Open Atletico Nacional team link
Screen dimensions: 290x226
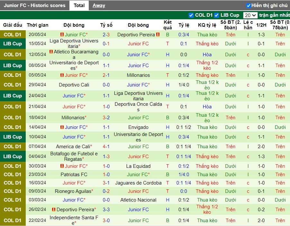[x=138, y=200]
